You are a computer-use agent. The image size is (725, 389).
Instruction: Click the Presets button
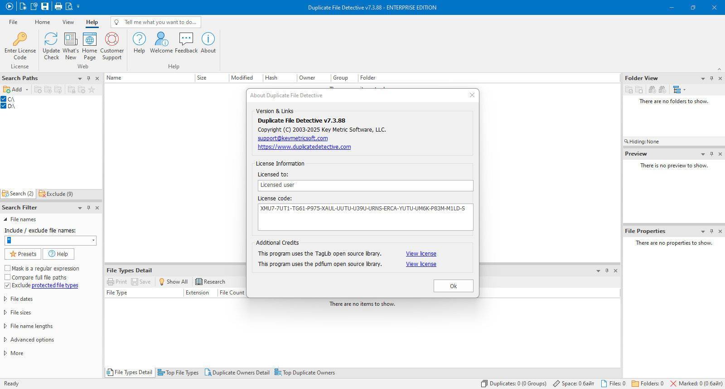[x=23, y=254]
